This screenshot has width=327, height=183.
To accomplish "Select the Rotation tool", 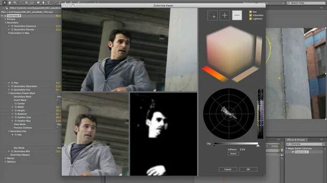I will 21,3.
